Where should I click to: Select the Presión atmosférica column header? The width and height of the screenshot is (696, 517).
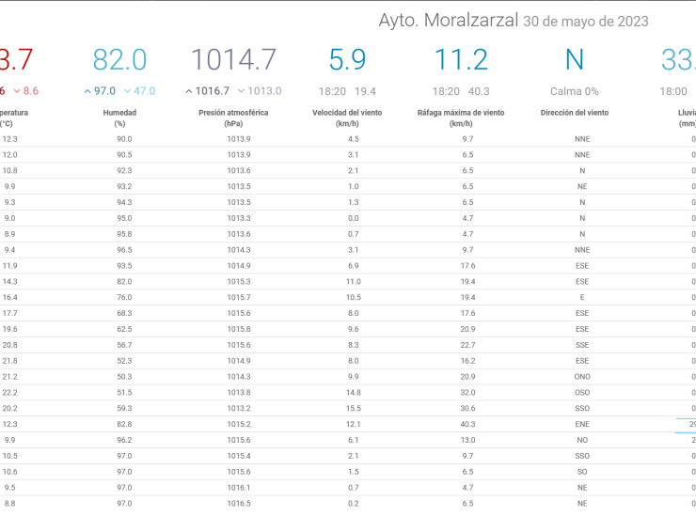pyautogui.click(x=233, y=118)
